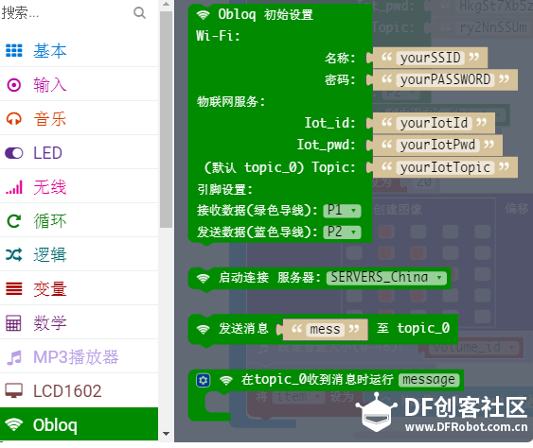Click the Wi-Fi icon on Obloq 初始设置 block
The image size is (533, 448).
click(203, 14)
